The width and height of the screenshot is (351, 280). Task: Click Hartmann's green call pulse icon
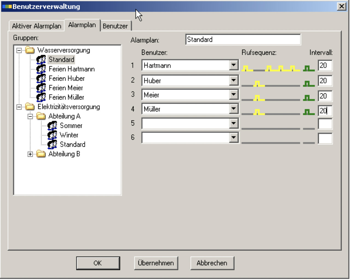(309, 68)
